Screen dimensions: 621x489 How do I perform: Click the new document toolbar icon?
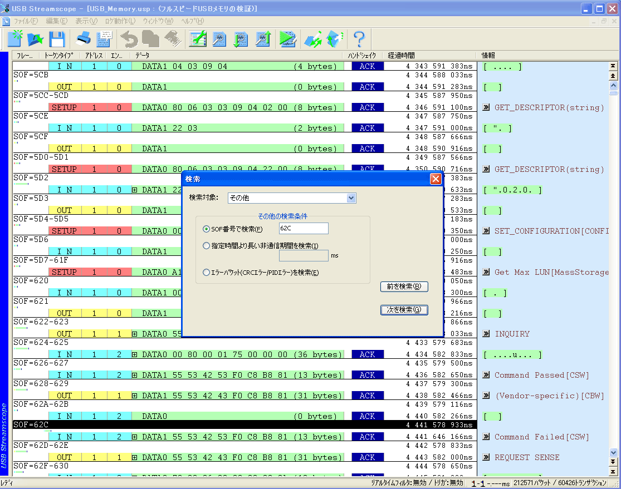tap(15, 39)
